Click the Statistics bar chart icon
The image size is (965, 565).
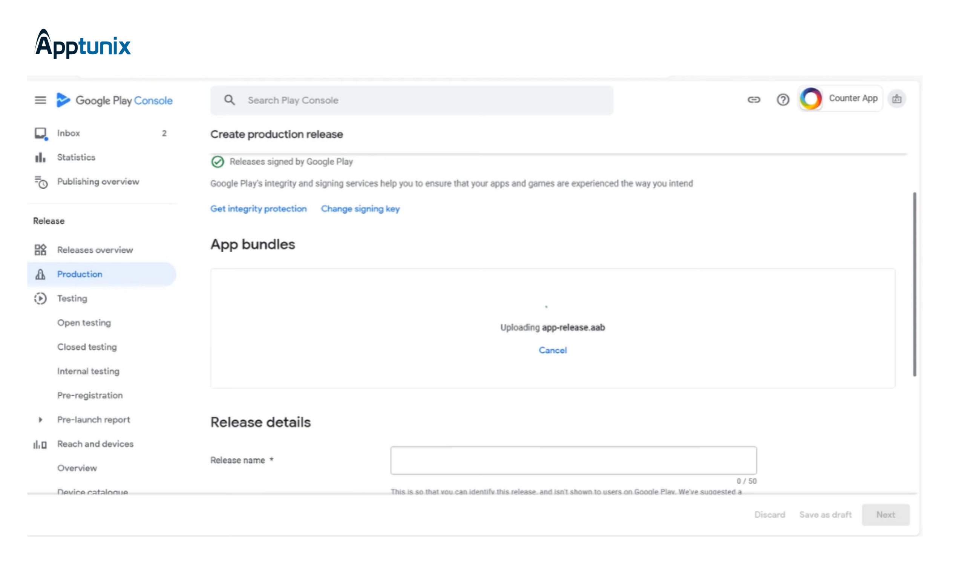coord(40,157)
